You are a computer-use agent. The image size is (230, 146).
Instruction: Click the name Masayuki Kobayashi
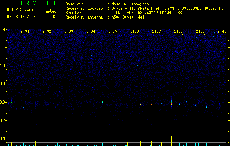131,4
